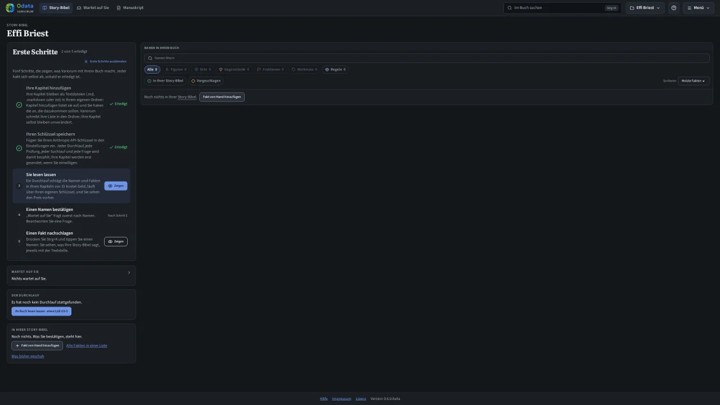
Task: Click Ihr Buch lesen lassen button
Action: pyautogui.click(x=42, y=311)
